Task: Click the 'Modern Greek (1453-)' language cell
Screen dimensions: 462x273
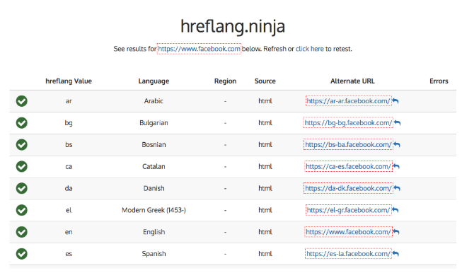Action: tap(154, 210)
